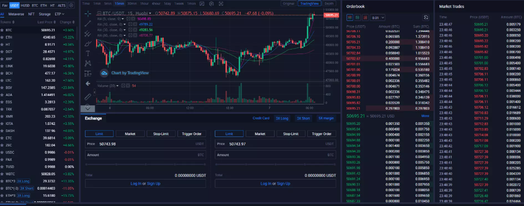Viewport: 524px width, 206px height.
Task: Open the BTC/USDT symbol dropdown arrow
Action: pos(150,14)
